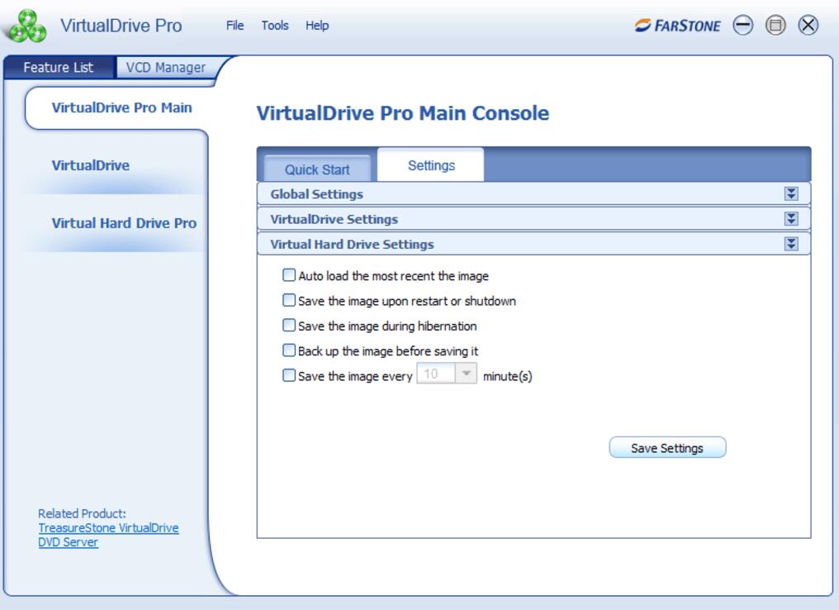
Task: Expand Global Settings with double-arrow icon
Action: coord(791,193)
